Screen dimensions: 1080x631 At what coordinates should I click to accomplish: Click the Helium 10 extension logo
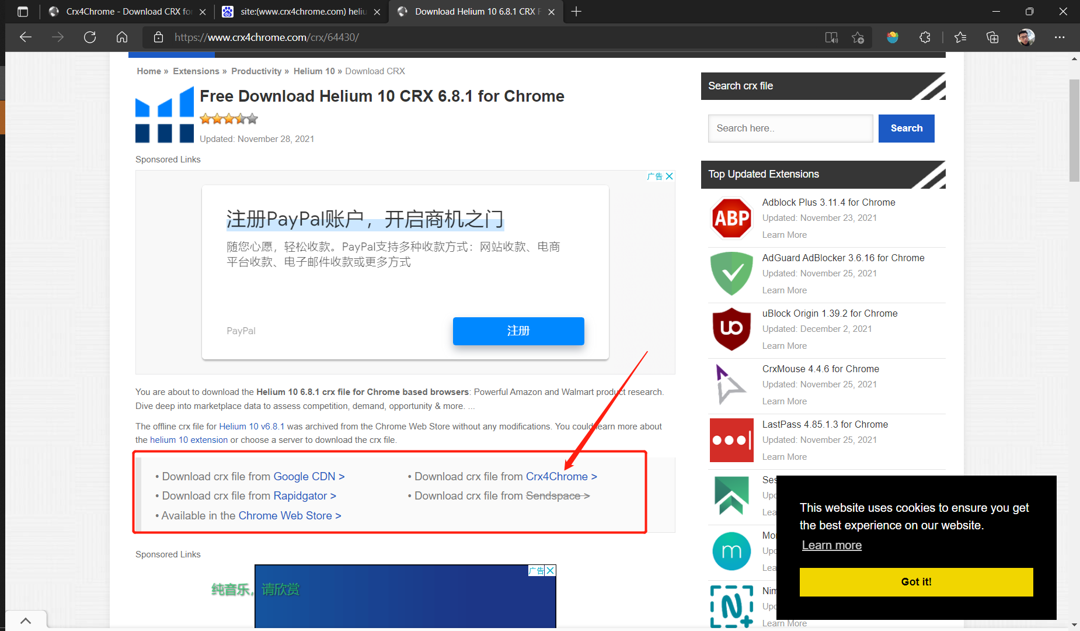click(x=165, y=115)
